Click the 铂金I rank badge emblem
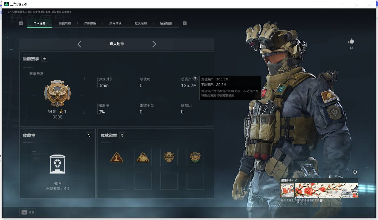The height and width of the screenshot is (220, 378). (x=57, y=93)
